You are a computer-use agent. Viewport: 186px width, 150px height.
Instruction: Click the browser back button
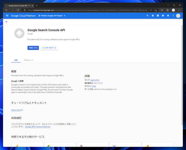[x=7, y=10]
